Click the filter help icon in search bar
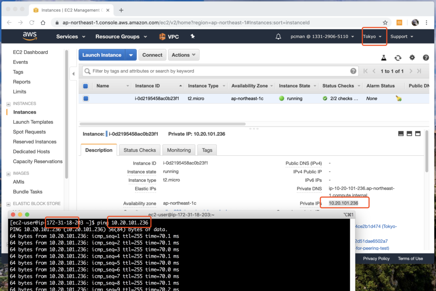The image size is (436, 291). click(353, 71)
